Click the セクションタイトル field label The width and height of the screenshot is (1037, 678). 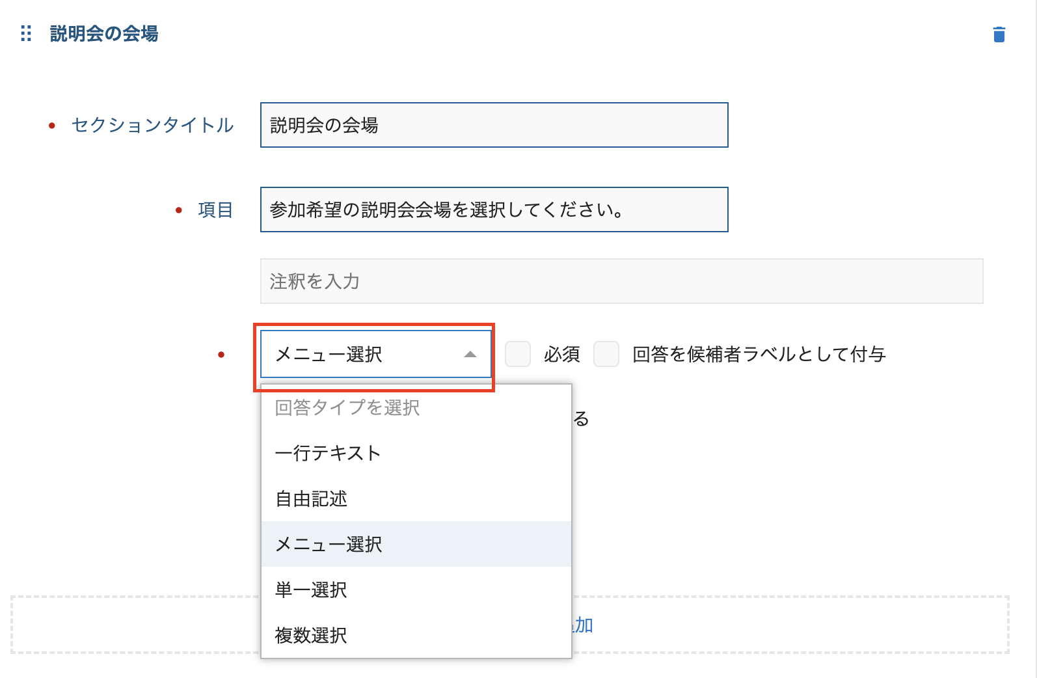pyautogui.click(x=153, y=125)
